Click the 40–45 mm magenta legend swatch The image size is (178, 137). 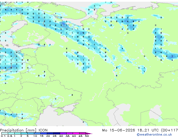(x=76, y=133)
